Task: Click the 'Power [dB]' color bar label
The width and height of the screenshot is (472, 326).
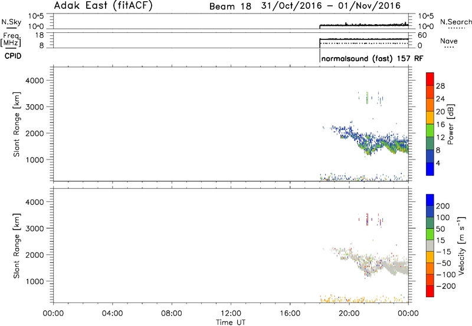Action: pyautogui.click(x=450, y=124)
